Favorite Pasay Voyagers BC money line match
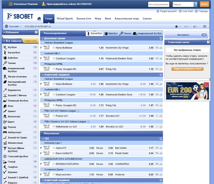This screenshot has width=214, height=184. [x=54, y=69]
